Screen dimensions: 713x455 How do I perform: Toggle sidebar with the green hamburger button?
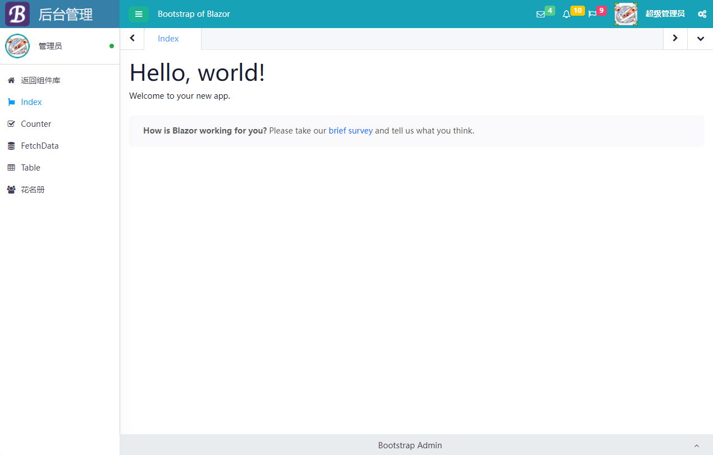pos(139,14)
